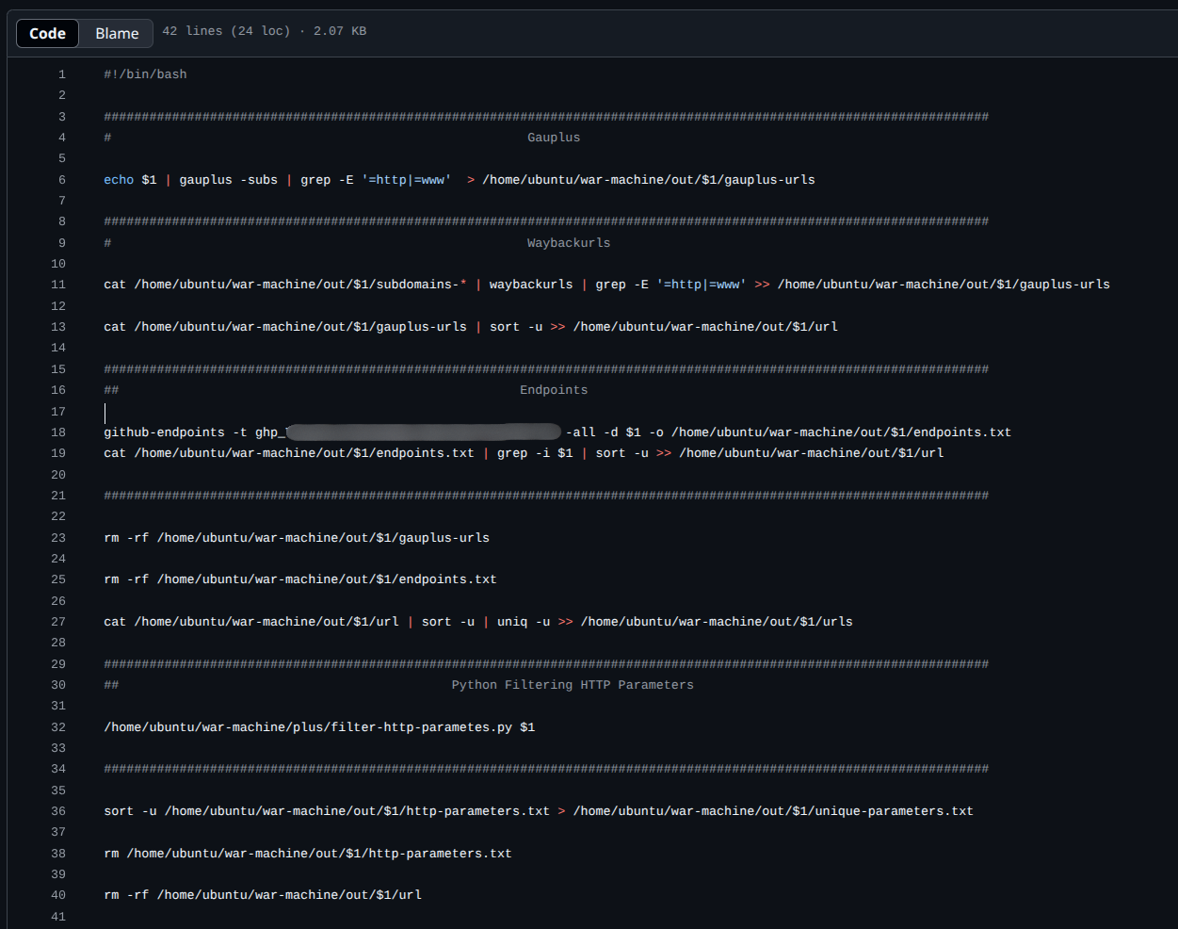The width and height of the screenshot is (1178, 929).
Task: Click line number 38
Action: (58, 854)
